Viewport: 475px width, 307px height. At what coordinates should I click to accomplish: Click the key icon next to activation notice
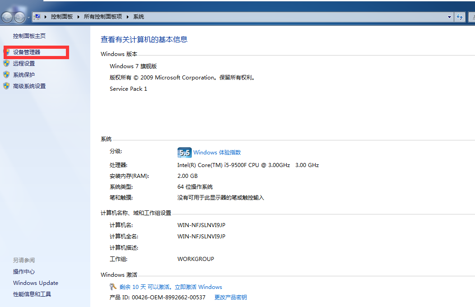tap(113, 287)
